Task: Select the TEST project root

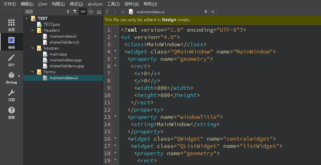Action: (43, 18)
